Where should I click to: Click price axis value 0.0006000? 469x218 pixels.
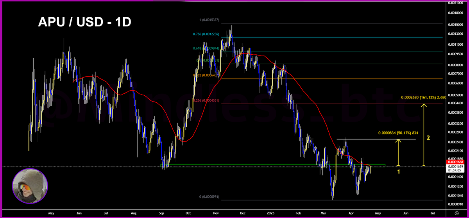(x=456, y=83)
